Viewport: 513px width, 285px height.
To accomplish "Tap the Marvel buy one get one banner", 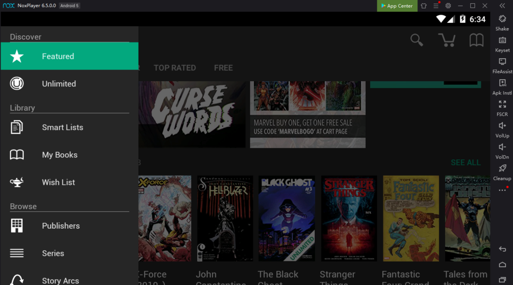I will pyautogui.click(x=307, y=115).
